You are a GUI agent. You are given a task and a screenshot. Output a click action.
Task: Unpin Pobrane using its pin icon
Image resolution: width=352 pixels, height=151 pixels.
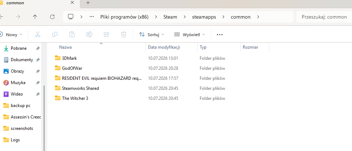(38, 48)
